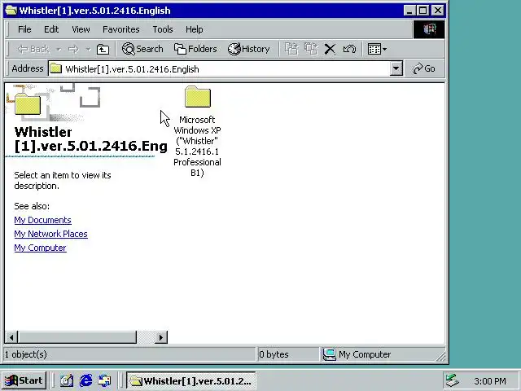The height and width of the screenshot is (391, 521).
Task: Click the title bar folder icon
Action: point(11,11)
